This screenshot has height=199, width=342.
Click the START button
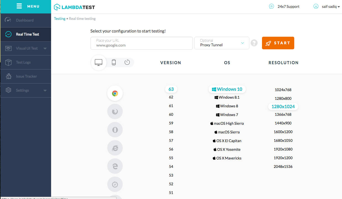278,43
